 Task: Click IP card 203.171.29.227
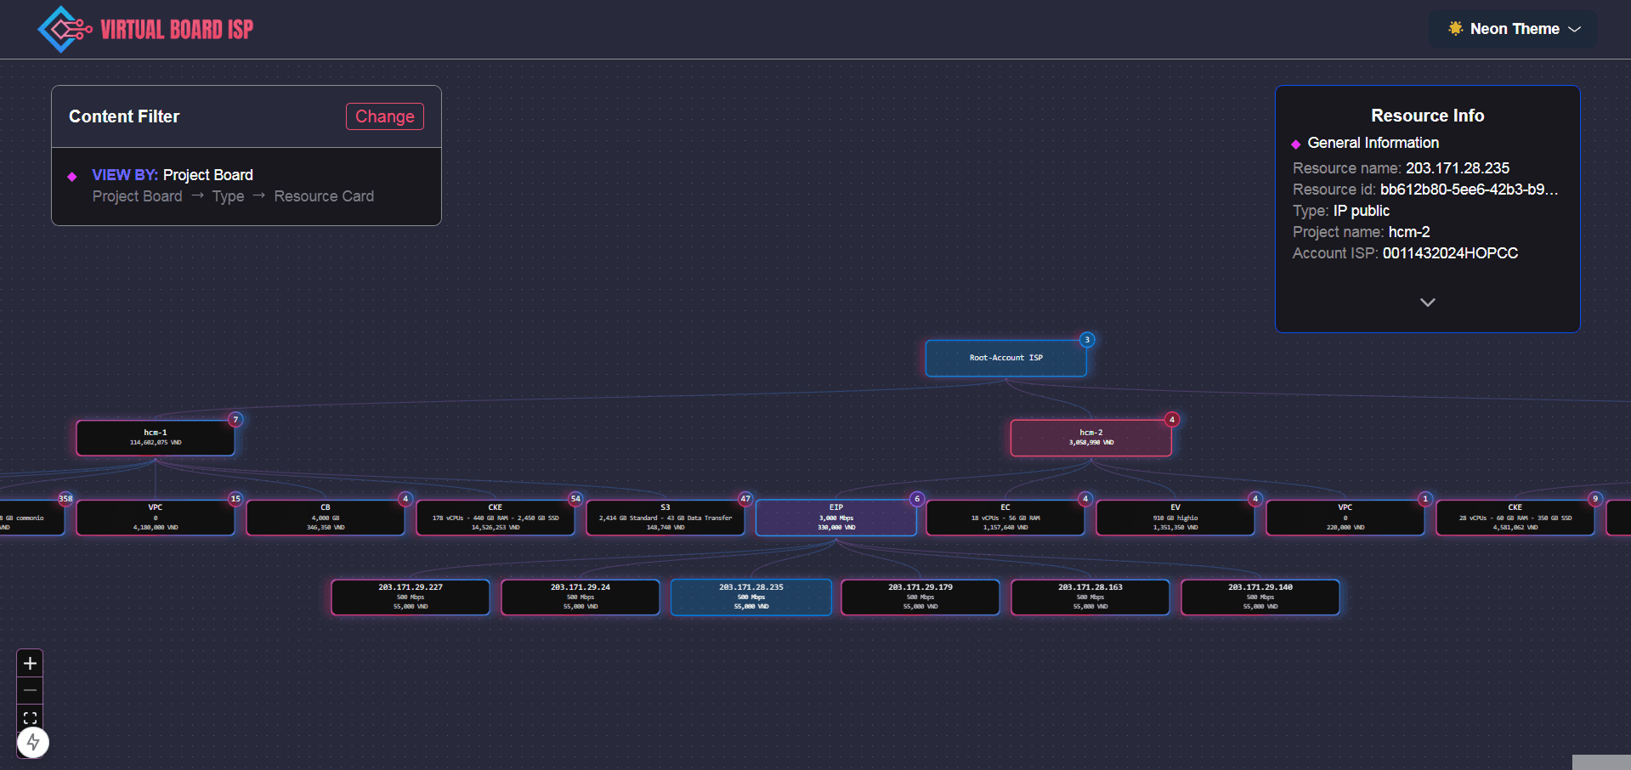[411, 597]
